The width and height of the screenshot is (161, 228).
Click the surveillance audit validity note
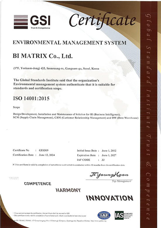pyautogui.click(x=69, y=165)
